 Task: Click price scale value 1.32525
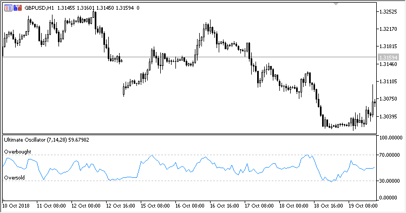point(388,12)
